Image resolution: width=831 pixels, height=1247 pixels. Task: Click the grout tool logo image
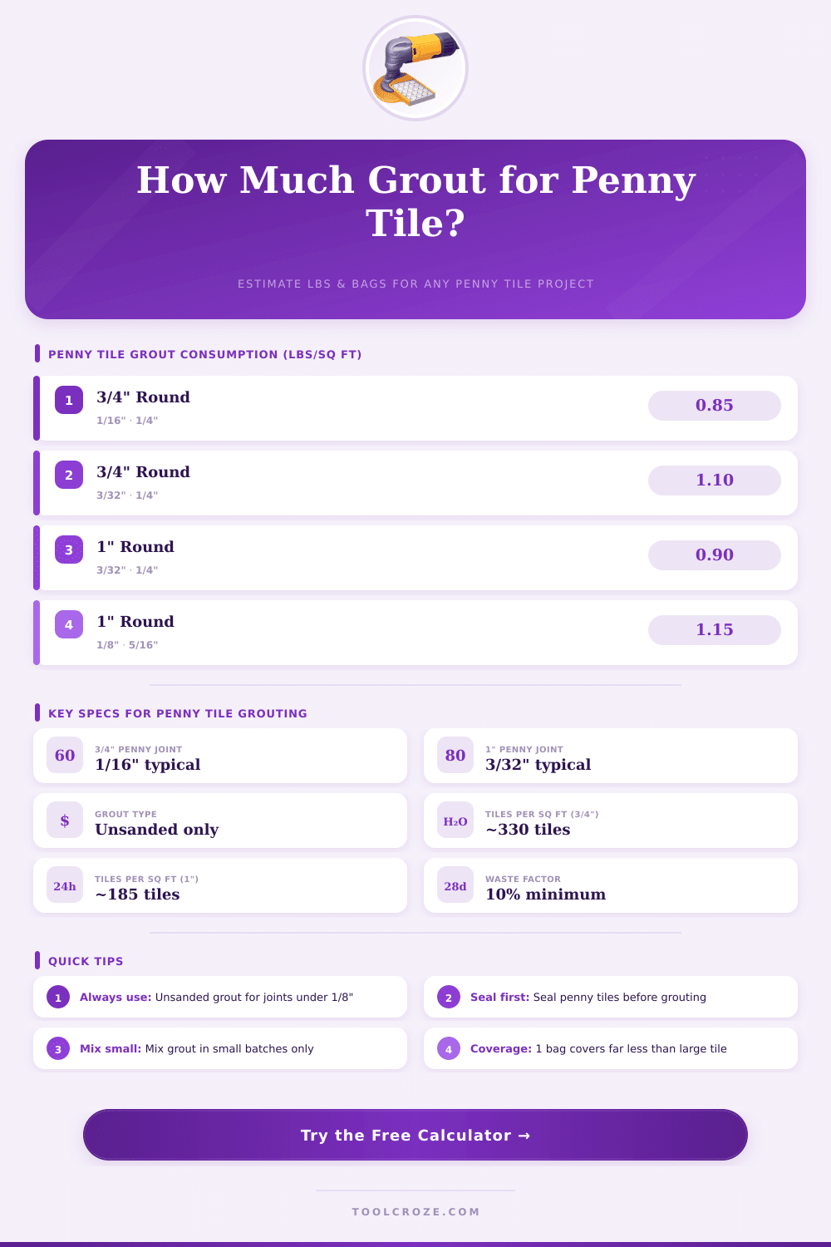(x=415, y=68)
